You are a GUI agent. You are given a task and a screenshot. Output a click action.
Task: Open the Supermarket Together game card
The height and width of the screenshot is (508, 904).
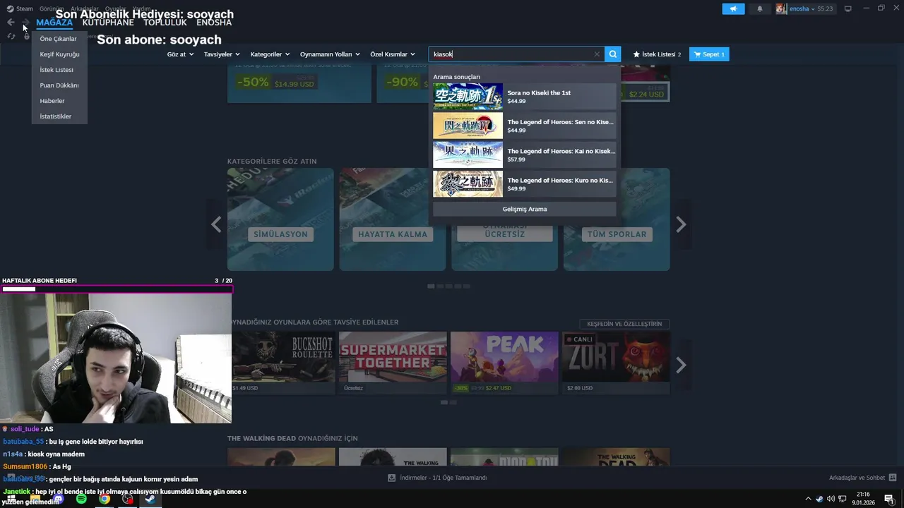tap(393, 363)
